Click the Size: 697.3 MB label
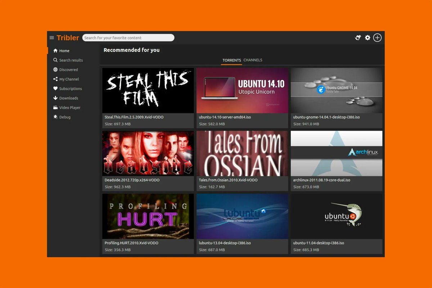Image resolution: width=432 pixels, height=288 pixels. pos(118,124)
